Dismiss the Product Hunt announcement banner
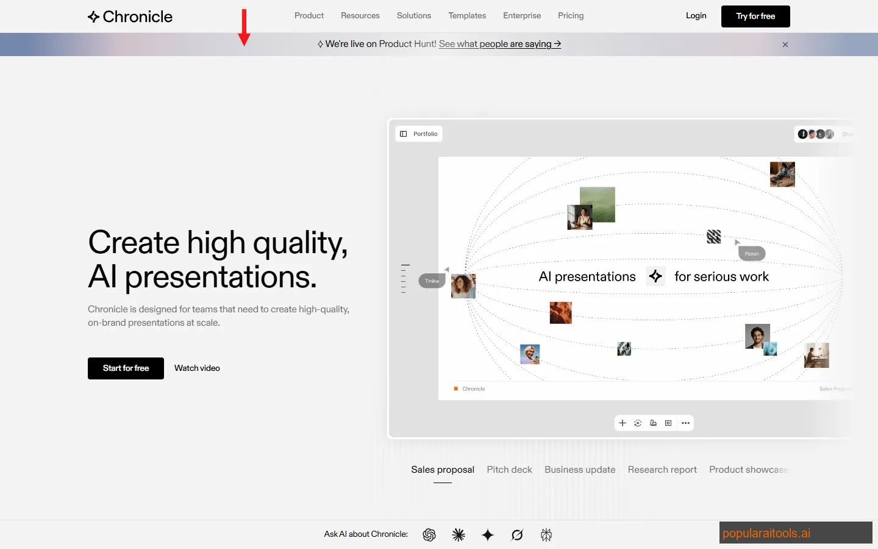This screenshot has width=878, height=549. coord(785,44)
